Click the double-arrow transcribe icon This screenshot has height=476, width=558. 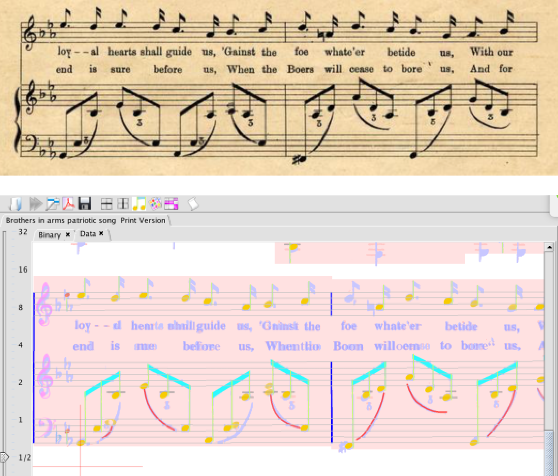[x=36, y=204]
